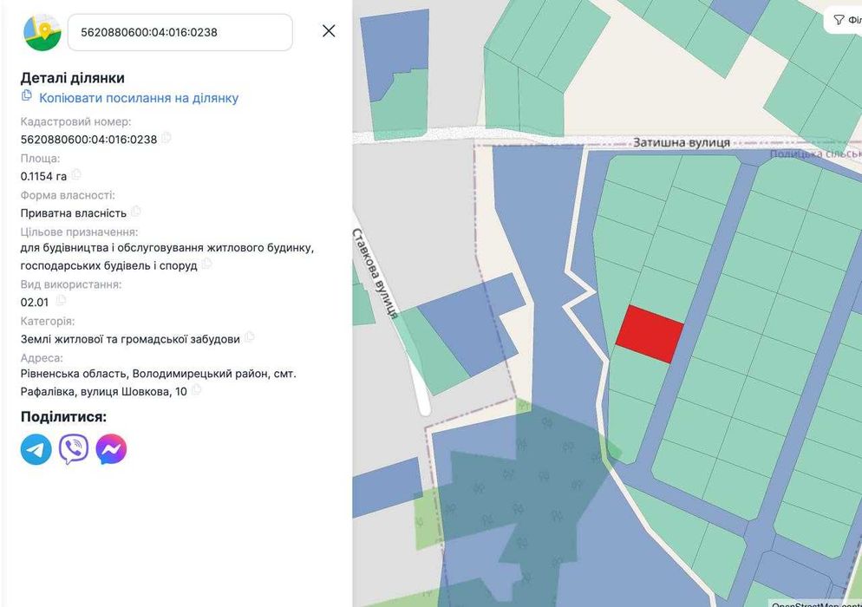
Task: Copy the land category value icon
Action: (250, 337)
